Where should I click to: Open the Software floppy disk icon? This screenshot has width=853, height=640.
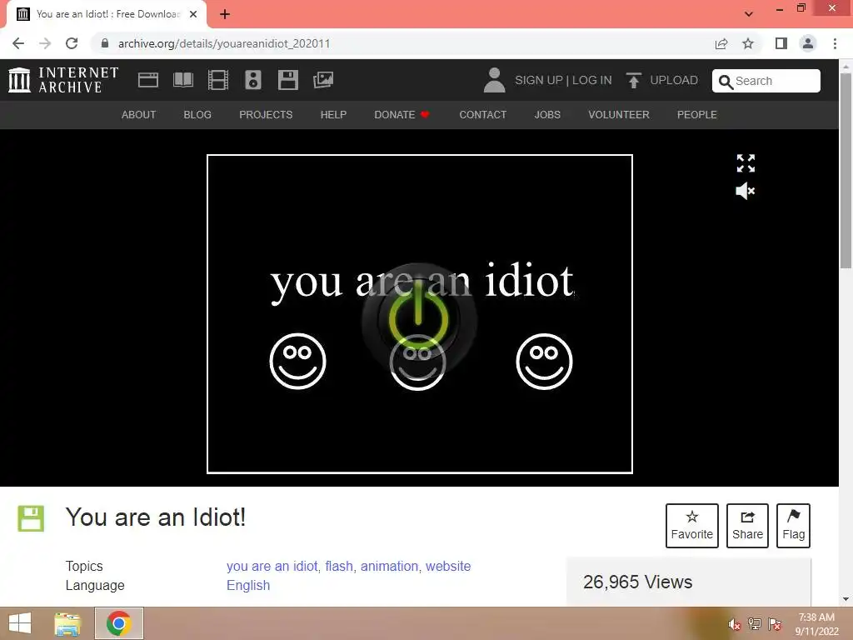tap(287, 80)
